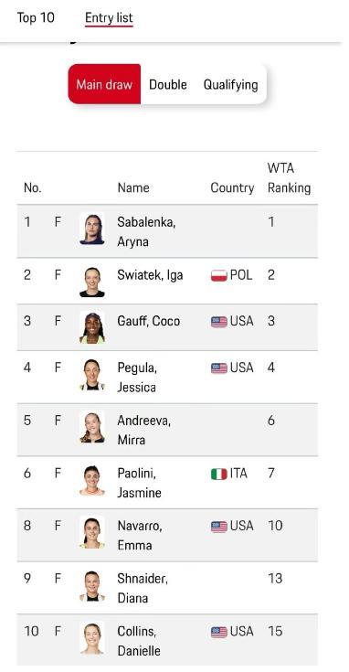Screen dimensions: 349x672
Task: Open the Top 10 tab
Action: pyautogui.click(x=36, y=18)
